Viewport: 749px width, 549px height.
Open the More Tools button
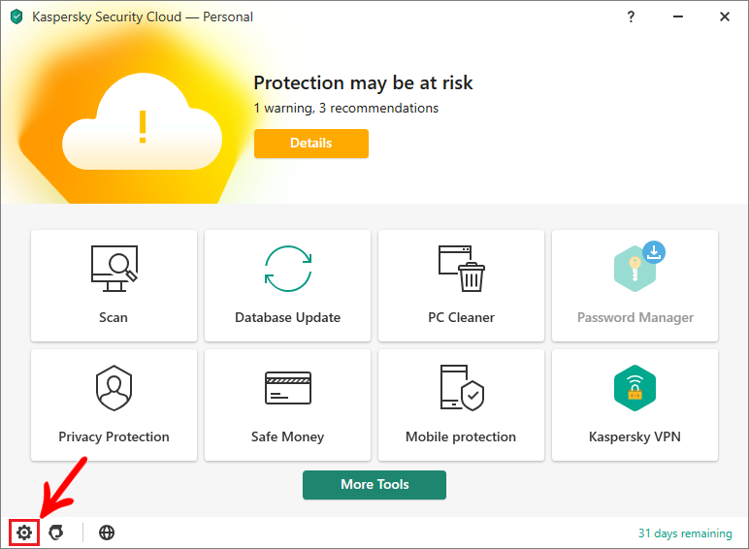click(x=374, y=485)
